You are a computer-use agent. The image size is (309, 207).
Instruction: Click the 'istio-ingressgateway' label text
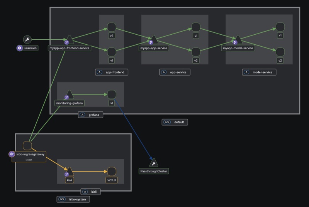point(31,154)
